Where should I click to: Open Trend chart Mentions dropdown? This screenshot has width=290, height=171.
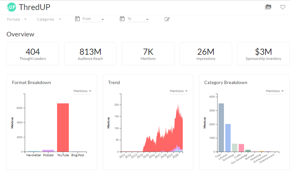pyautogui.click(x=179, y=91)
